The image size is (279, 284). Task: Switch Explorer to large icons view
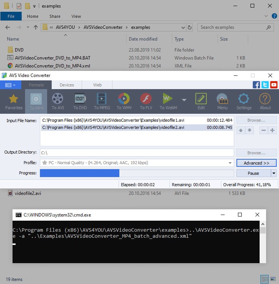(273, 279)
